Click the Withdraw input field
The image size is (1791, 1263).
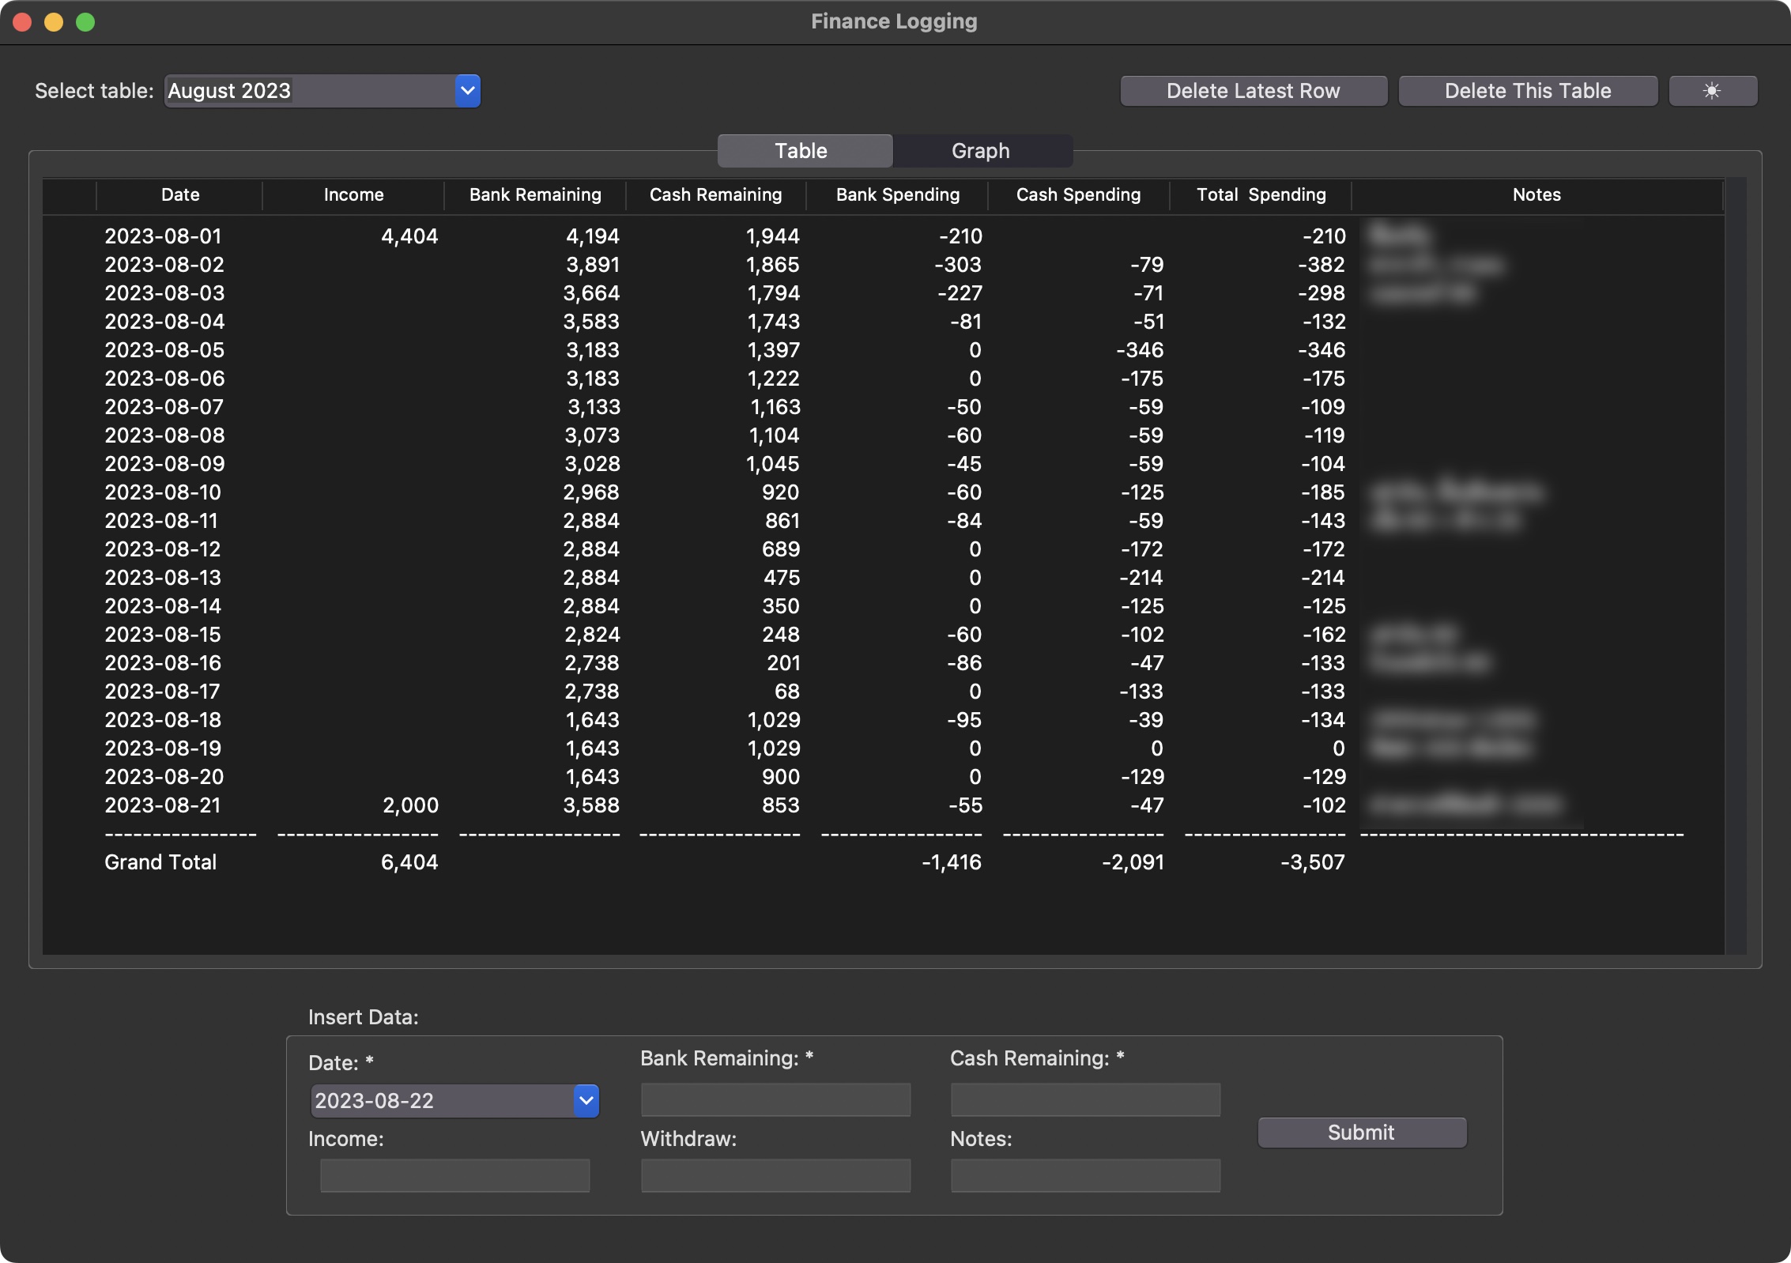coord(775,1175)
